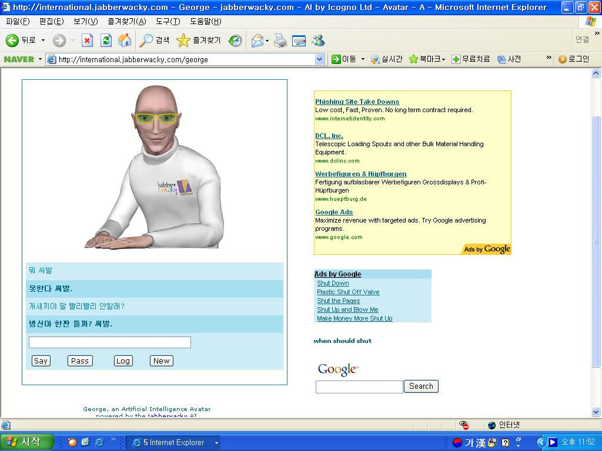602x451 pixels.
Task: Click the Ads by Google corner label
Action: [x=487, y=249]
